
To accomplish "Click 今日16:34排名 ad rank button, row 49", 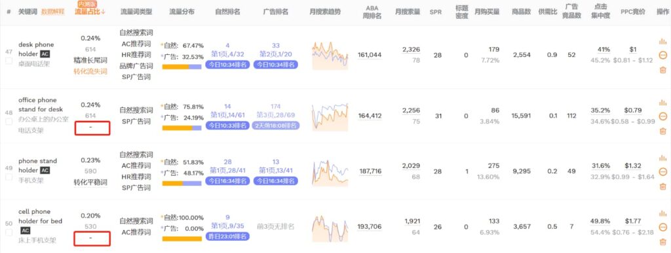I will click(276, 181).
